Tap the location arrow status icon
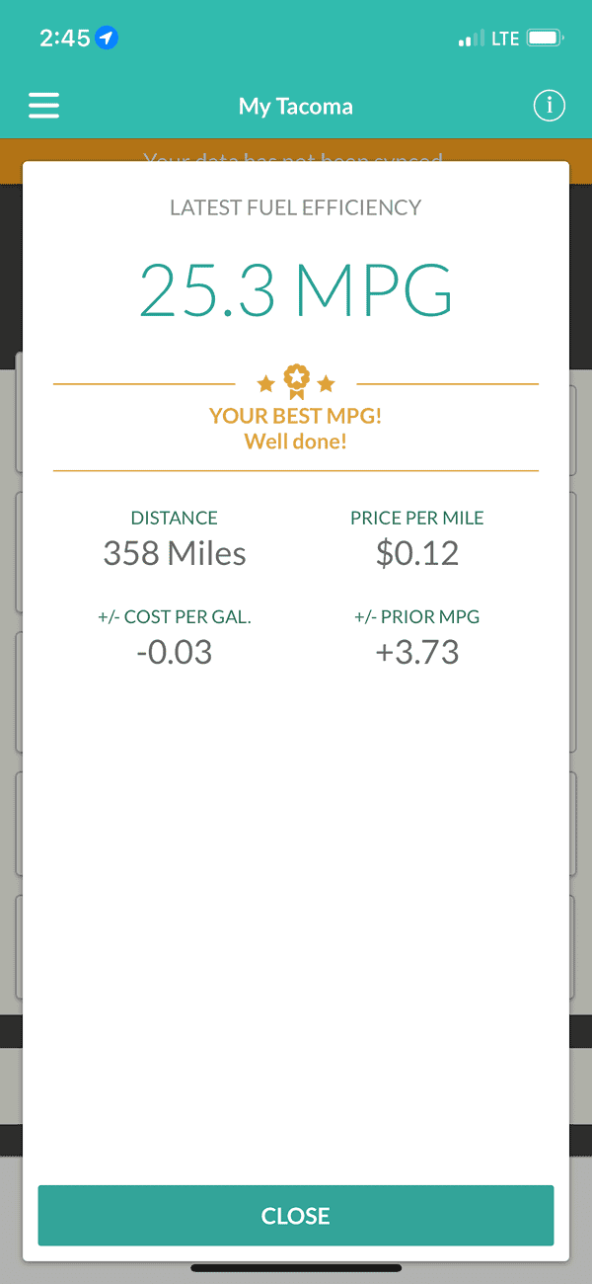This screenshot has width=592, height=1284. coord(108,39)
